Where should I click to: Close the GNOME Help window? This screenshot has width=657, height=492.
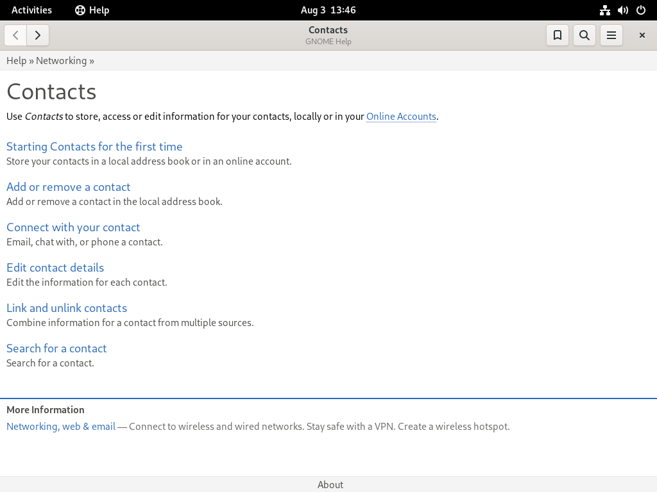point(642,35)
